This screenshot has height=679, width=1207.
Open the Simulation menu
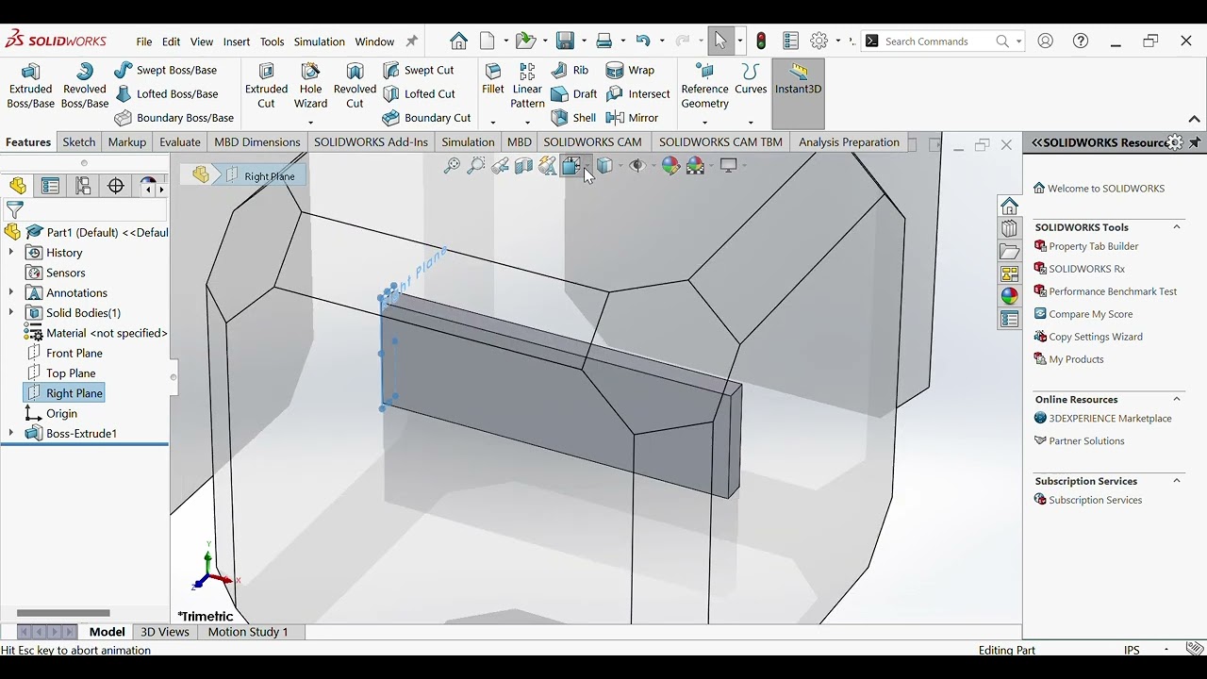point(319,41)
